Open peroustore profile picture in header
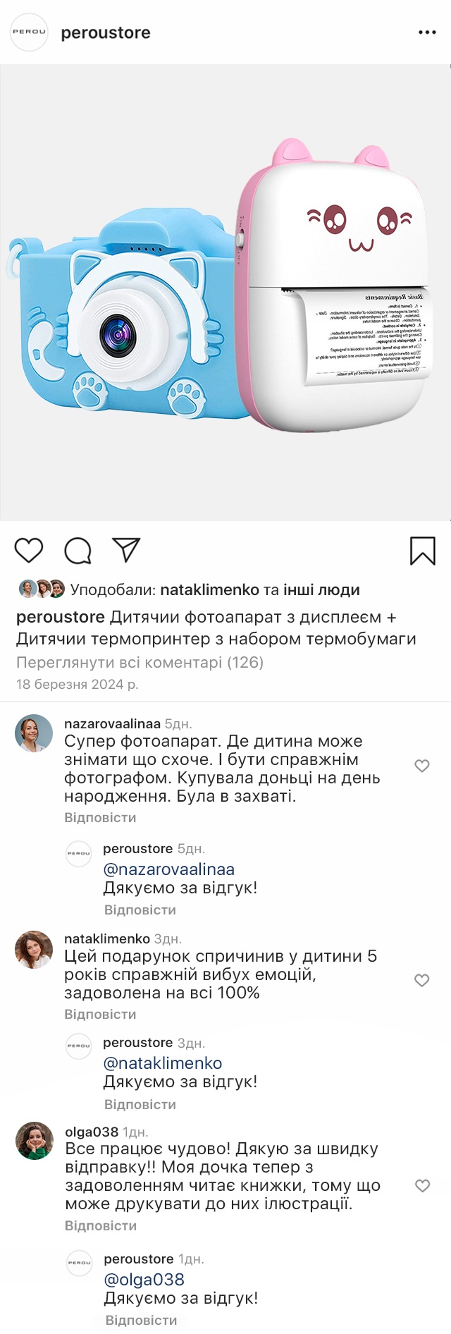 click(x=29, y=32)
